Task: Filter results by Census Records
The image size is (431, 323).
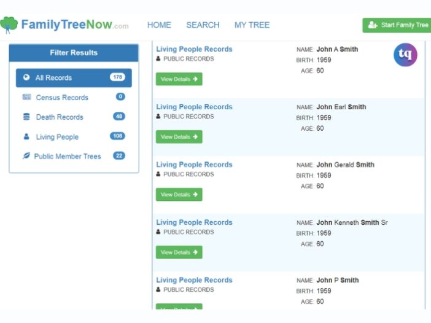Action: click(74, 97)
